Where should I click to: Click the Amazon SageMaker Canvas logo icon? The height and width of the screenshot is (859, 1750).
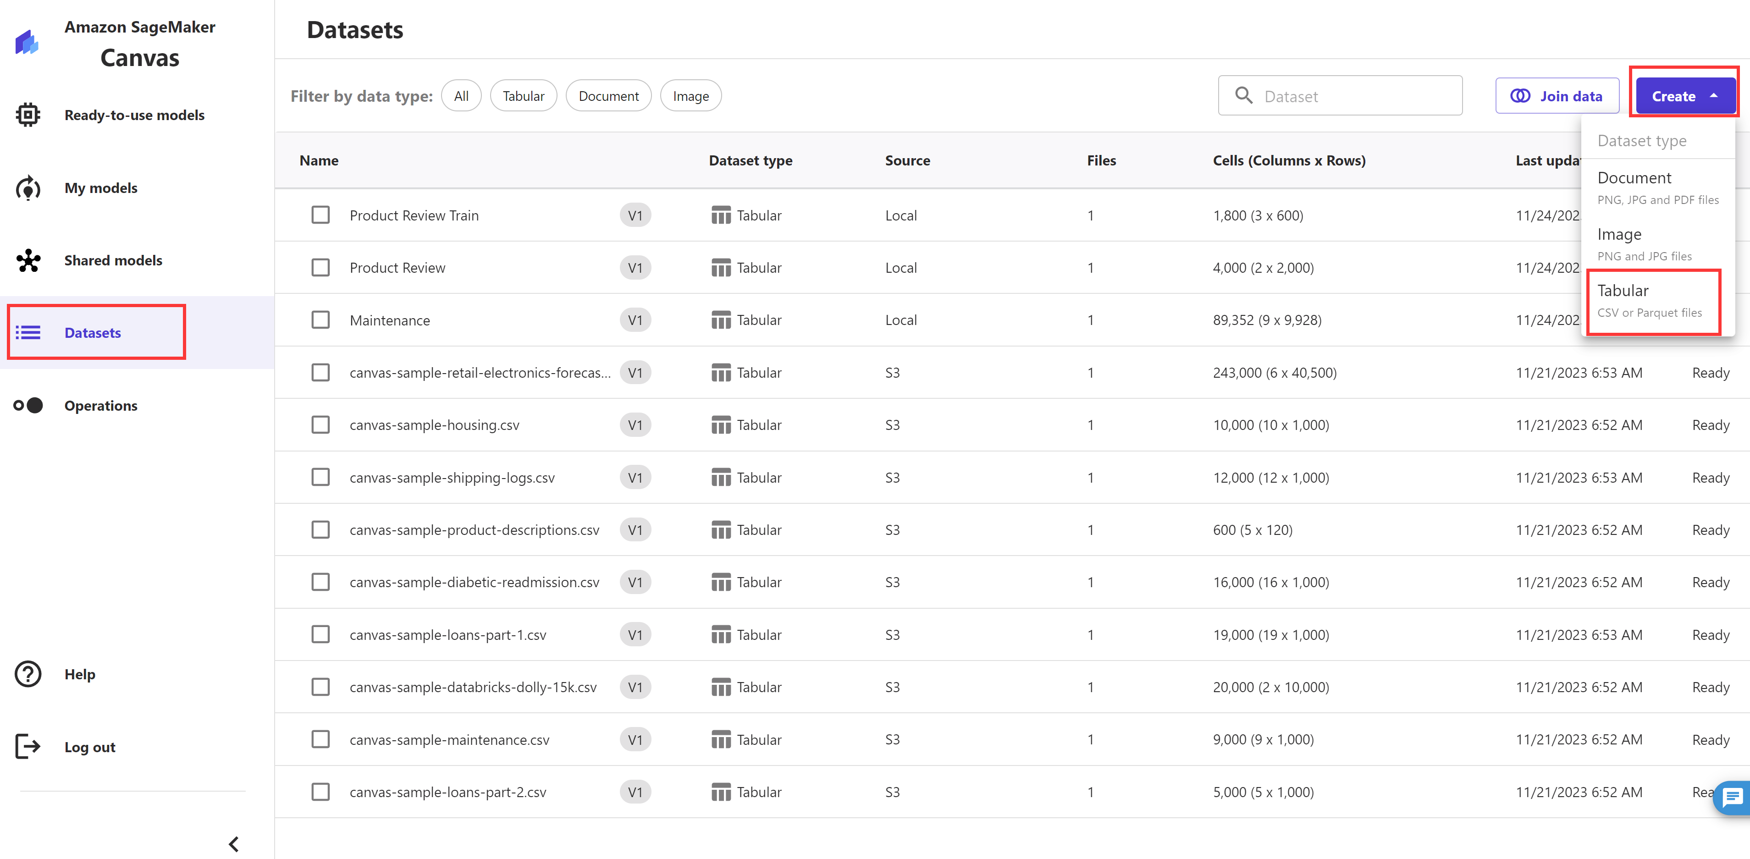click(x=27, y=42)
